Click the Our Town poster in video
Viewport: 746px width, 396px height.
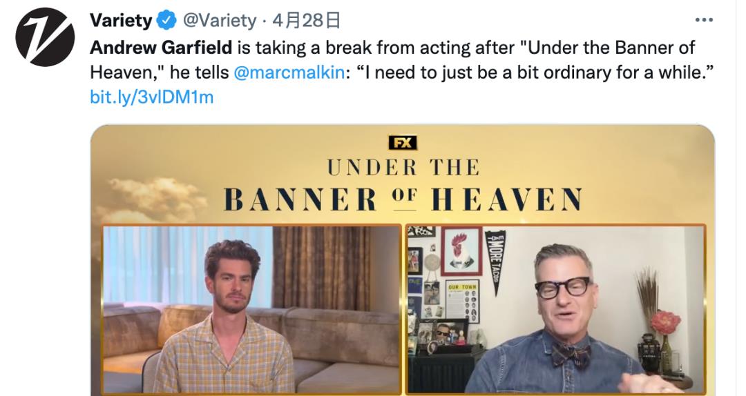coord(462,301)
